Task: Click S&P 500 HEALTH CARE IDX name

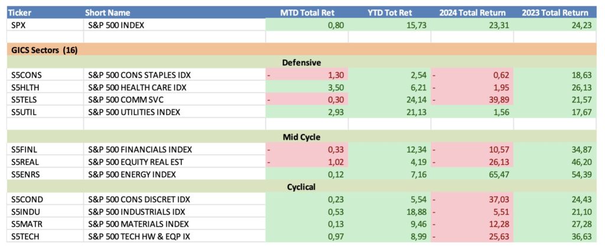Action: 138,88
